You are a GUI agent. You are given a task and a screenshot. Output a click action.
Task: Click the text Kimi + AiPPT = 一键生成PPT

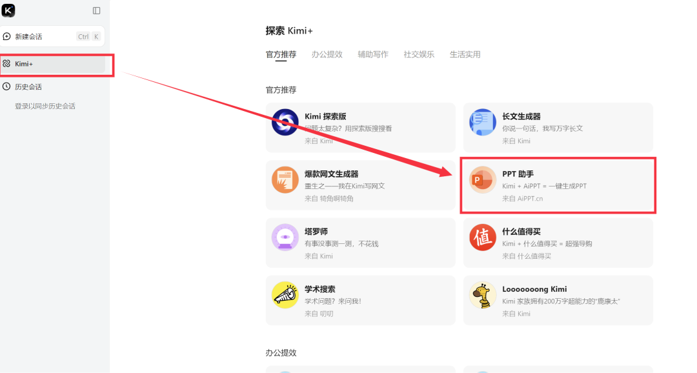coord(545,186)
